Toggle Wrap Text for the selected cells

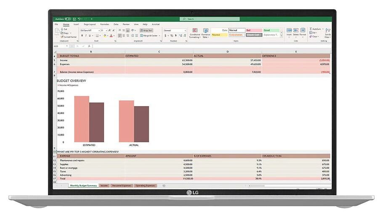pos(147,31)
